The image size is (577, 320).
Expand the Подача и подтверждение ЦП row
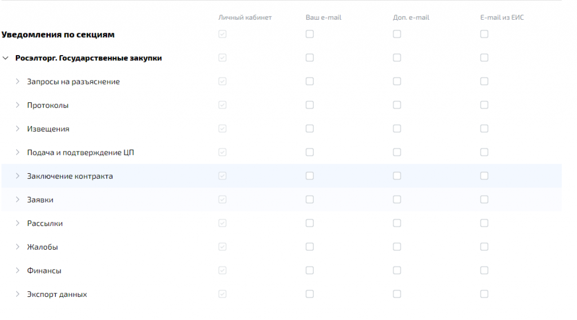point(17,152)
